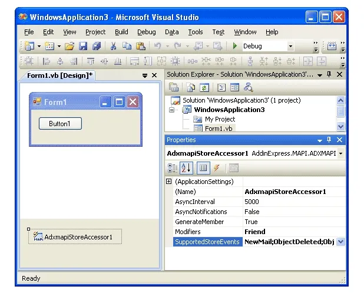364x296 pixels.
Task: Open the Data menu
Action: (172, 32)
